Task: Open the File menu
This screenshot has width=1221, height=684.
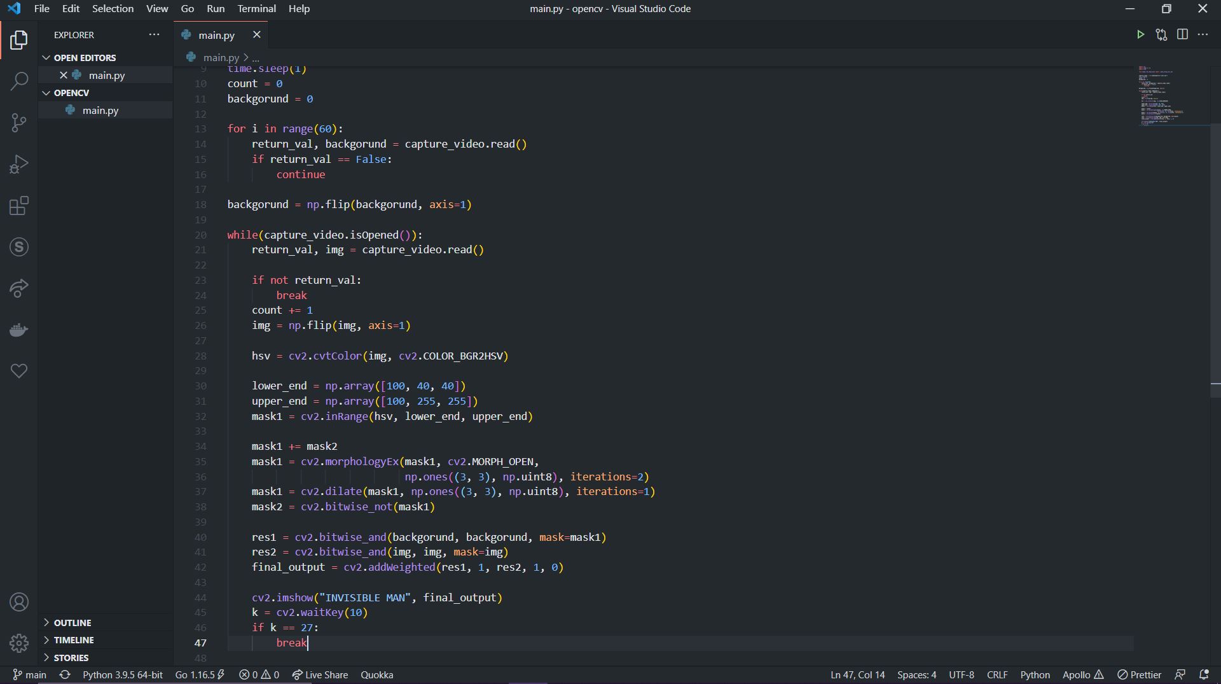Action: tap(41, 9)
